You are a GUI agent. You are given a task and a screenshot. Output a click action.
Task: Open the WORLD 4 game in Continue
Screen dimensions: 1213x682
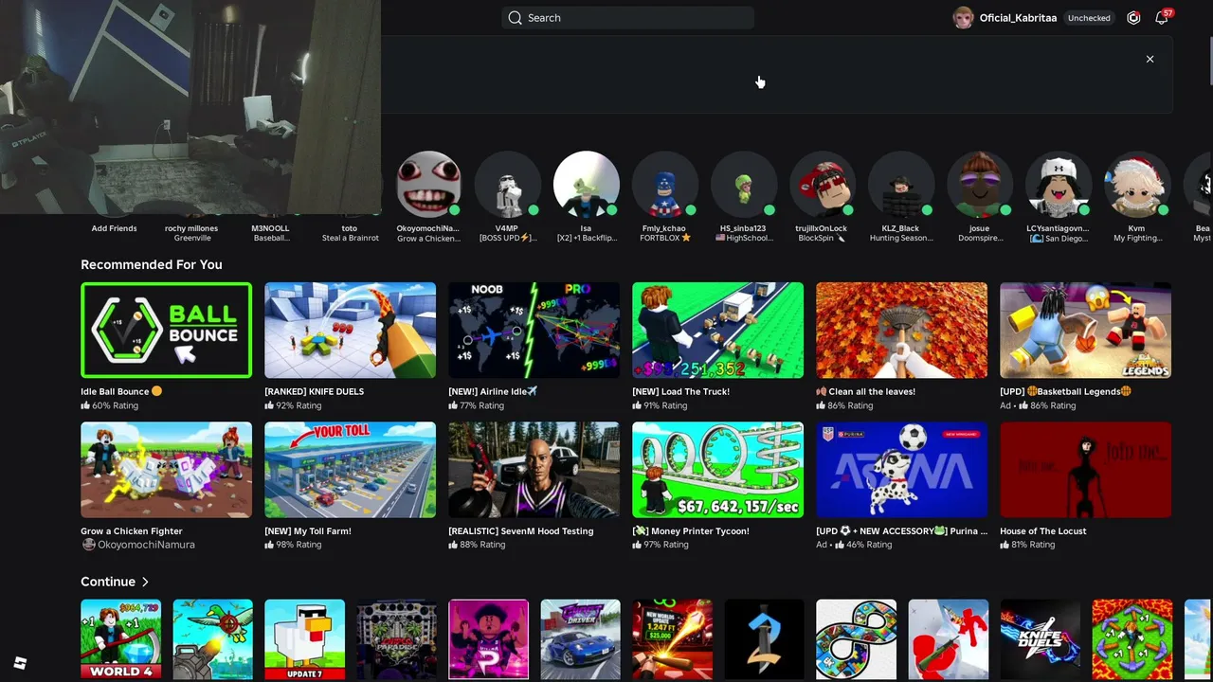click(x=121, y=639)
